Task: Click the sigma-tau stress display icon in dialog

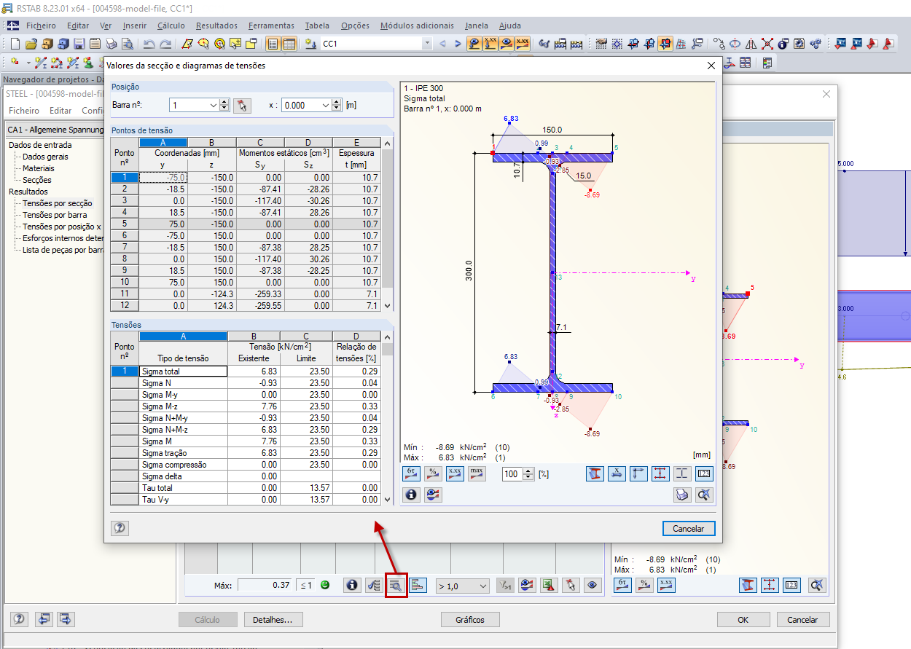Action: click(x=411, y=473)
